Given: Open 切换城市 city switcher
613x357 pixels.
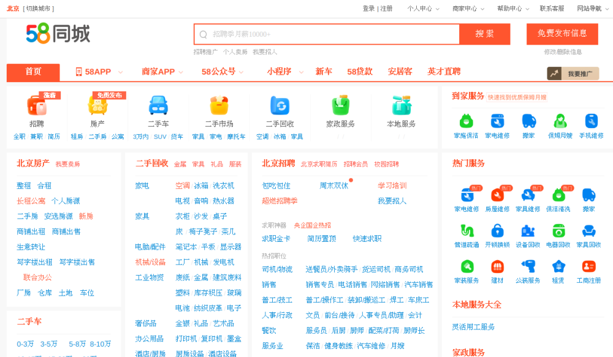Looking at the screenshot, I should (39, 9).
